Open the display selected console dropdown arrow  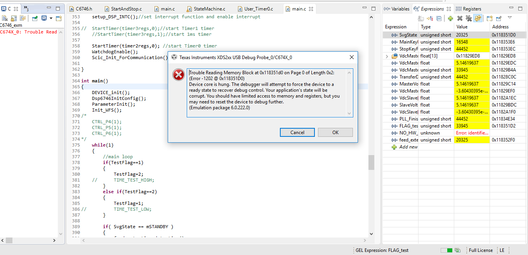point(51,18)
